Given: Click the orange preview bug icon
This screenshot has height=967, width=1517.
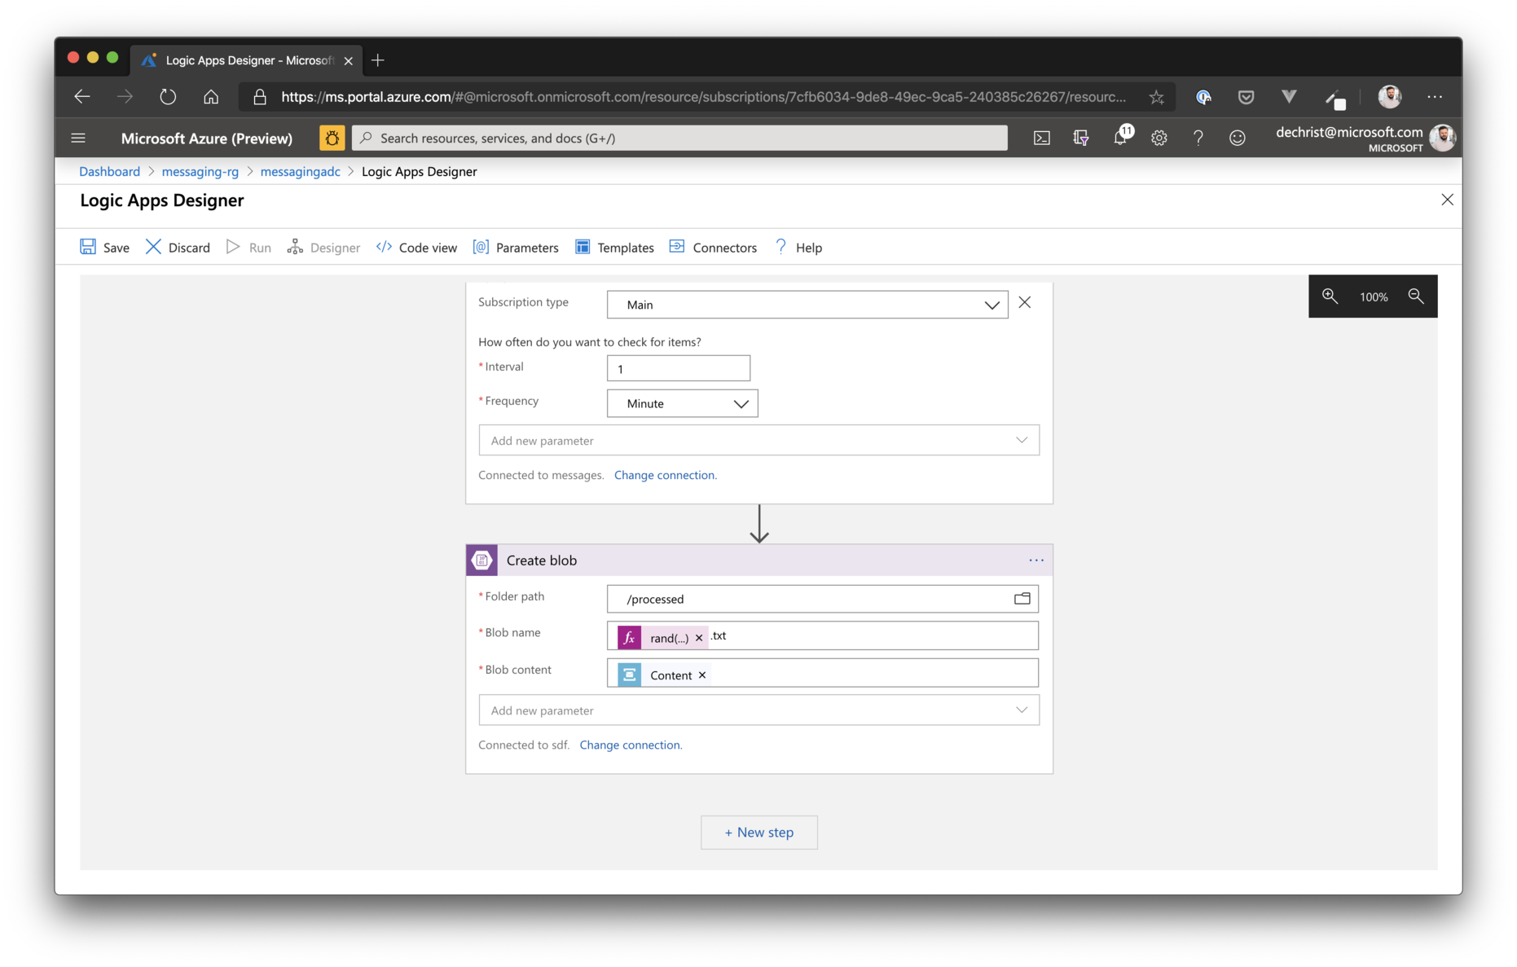Looking at the screenshot, I should click(x=332, y=138).
